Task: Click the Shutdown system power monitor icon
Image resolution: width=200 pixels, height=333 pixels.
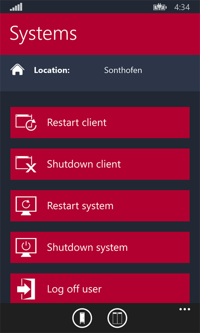Action: pos(26,247)
